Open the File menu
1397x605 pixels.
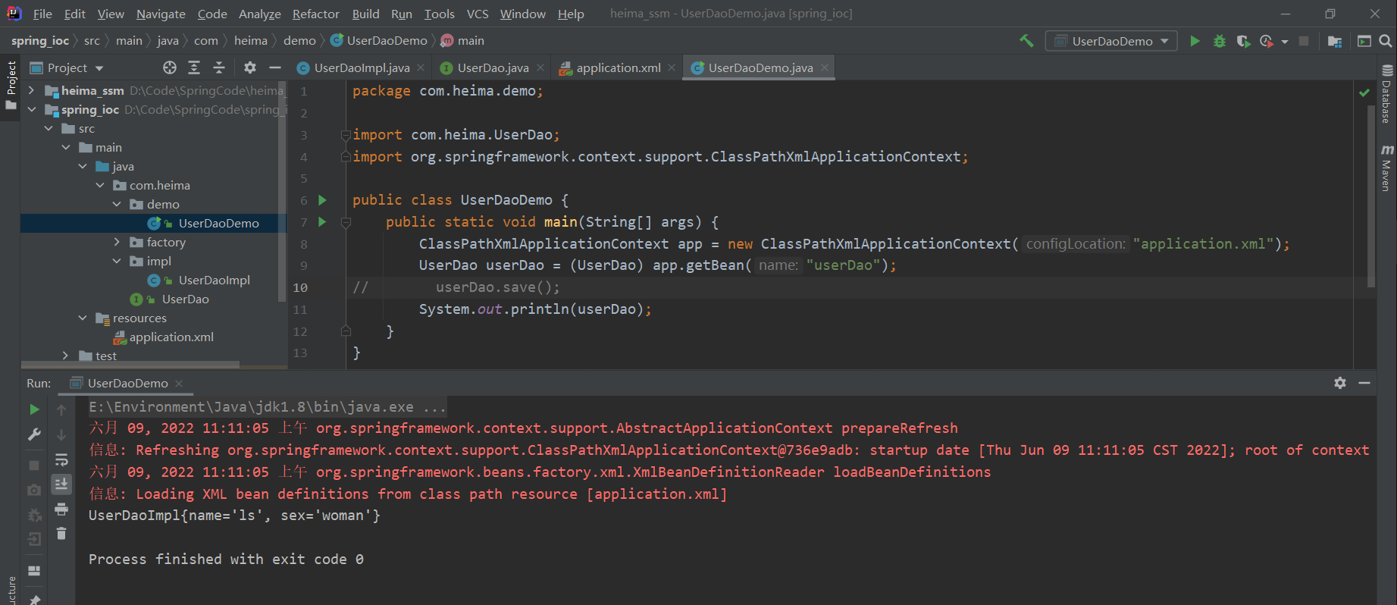(x=42, y=14)
